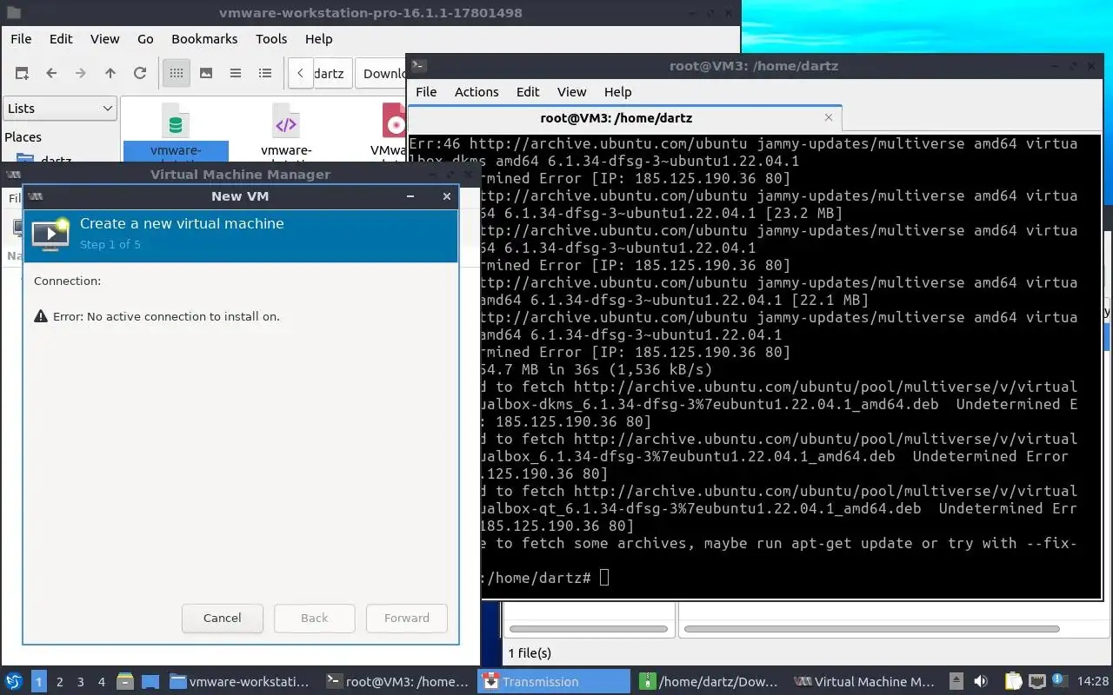Click Back in the New VM dialog

(314, 618)
